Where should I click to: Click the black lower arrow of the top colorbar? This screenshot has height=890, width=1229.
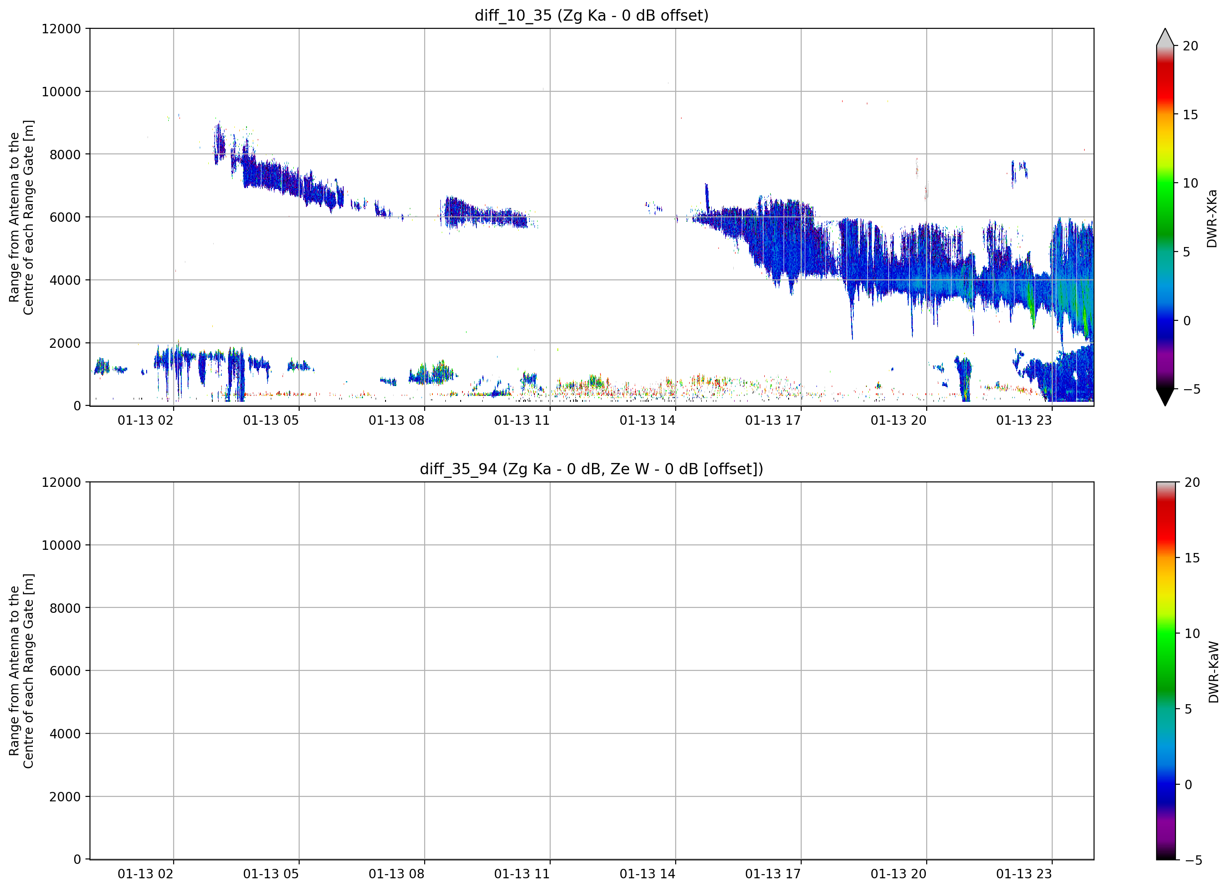click(1165, 397)
